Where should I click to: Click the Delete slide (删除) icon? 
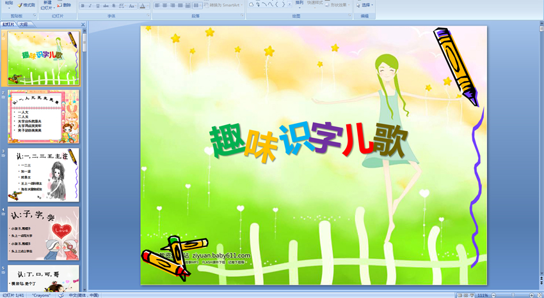click(x=64, y=5)
